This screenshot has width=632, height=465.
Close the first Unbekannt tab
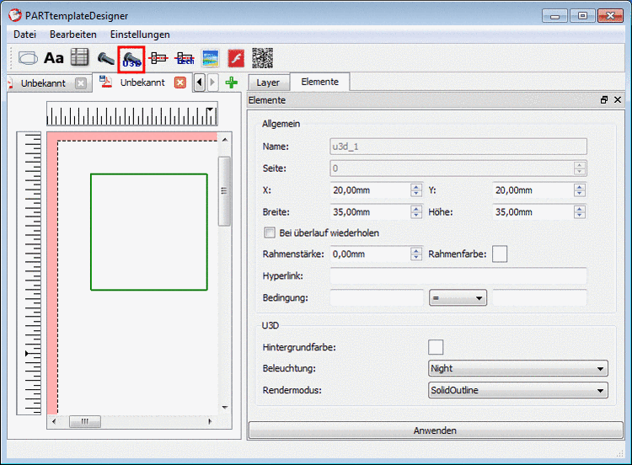pos(81,83)
